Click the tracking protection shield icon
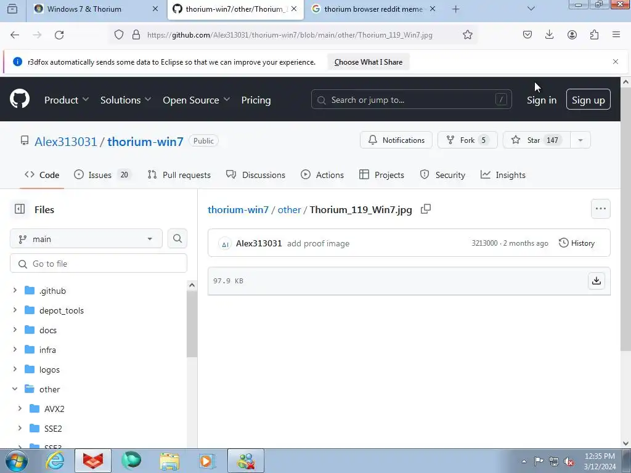The height and width of the screenshot is (473, 631). click(119, 35)
